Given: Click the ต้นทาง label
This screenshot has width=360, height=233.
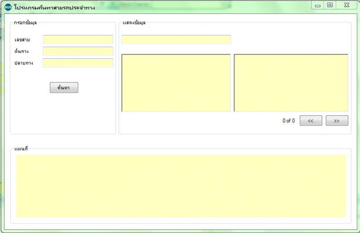Looking at the screenshot, I should click(22, 51).
